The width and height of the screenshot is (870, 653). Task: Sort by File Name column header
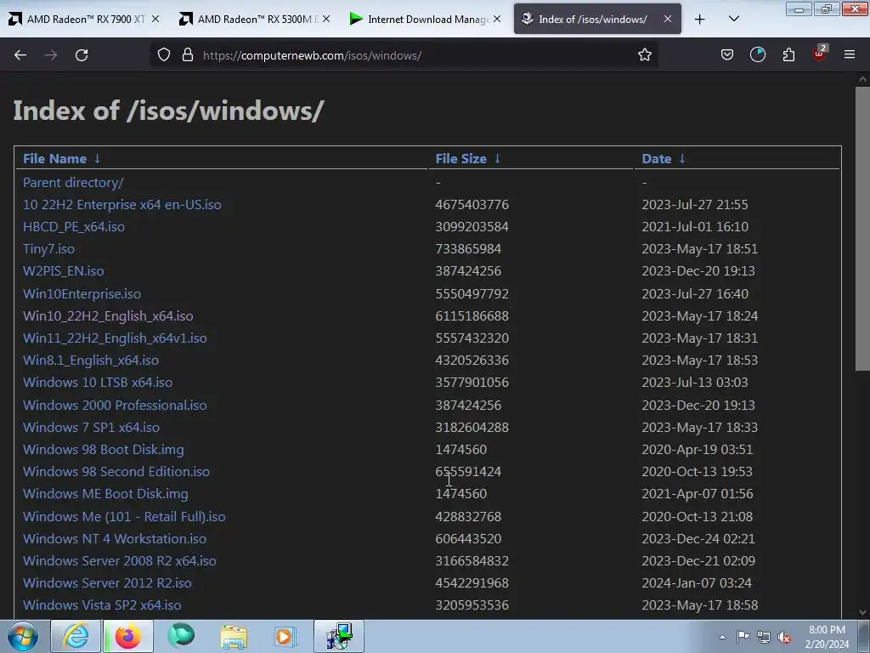coord(54,159)
